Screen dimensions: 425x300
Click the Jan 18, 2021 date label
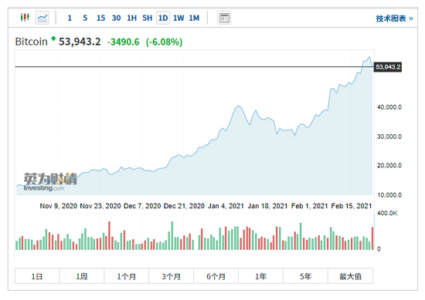point(267,206)
